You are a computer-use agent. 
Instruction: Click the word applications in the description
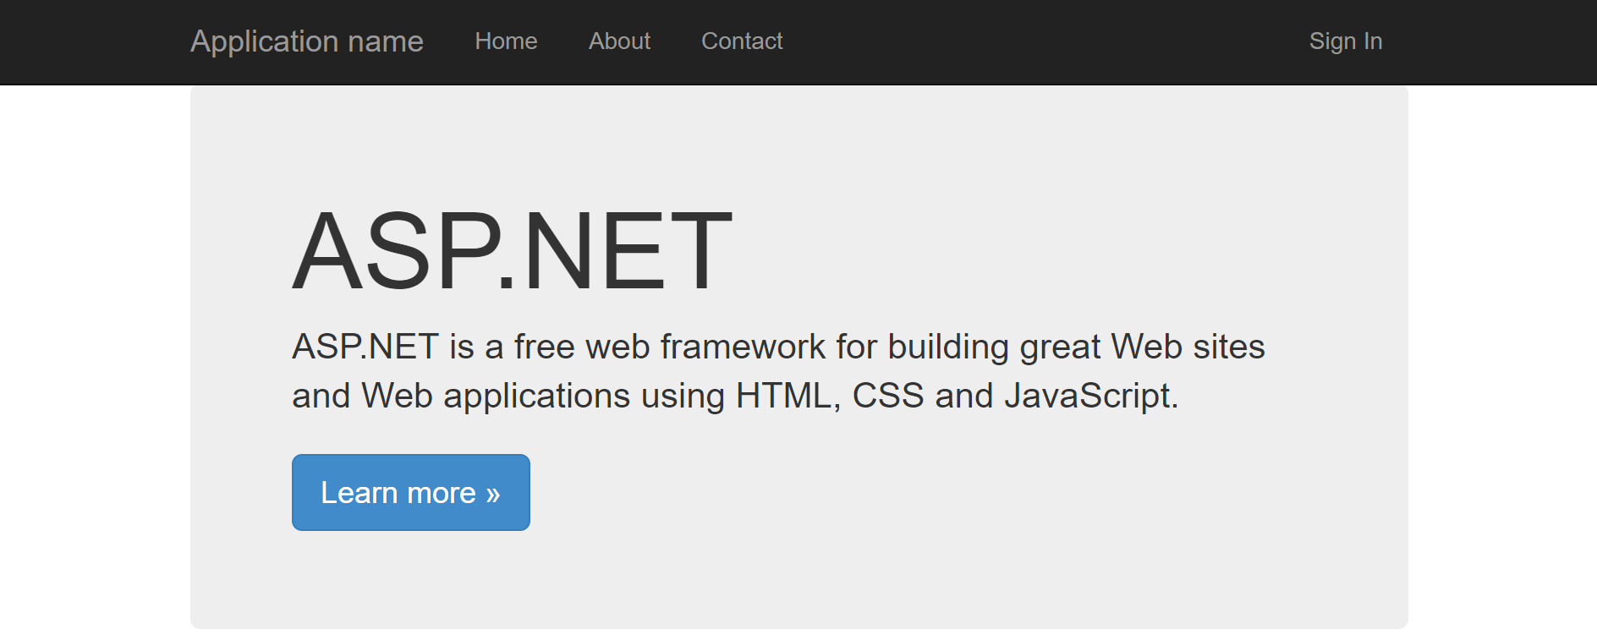pyautogui.click(x=536, y=396)
